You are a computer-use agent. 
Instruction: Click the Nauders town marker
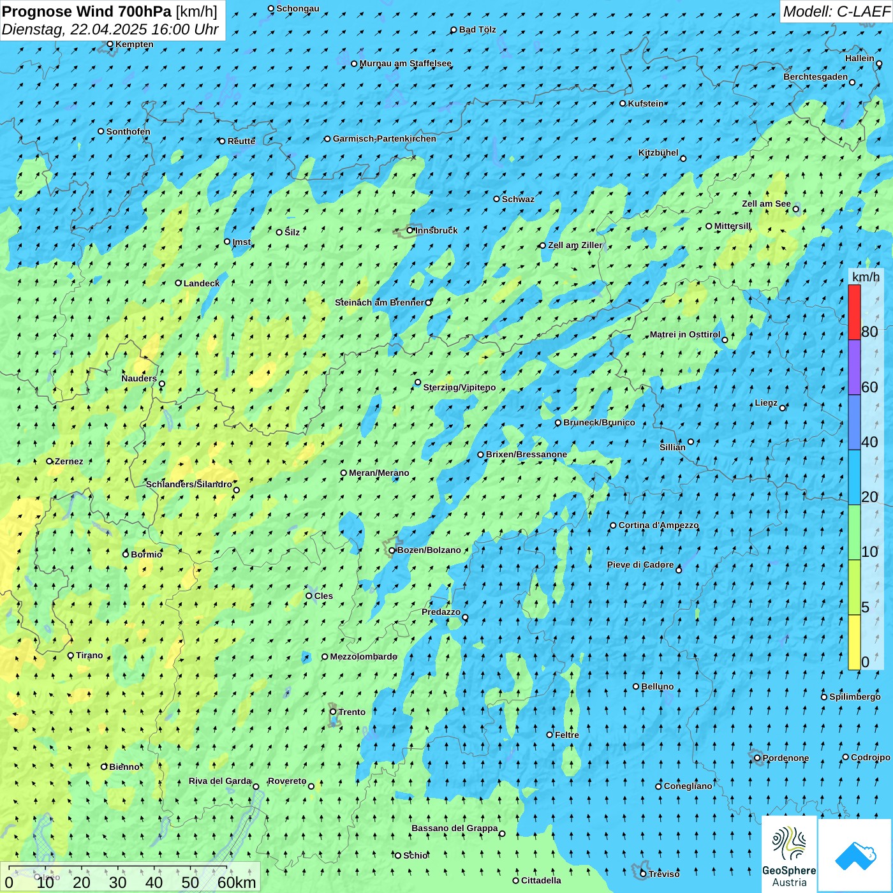pos(162,384)
